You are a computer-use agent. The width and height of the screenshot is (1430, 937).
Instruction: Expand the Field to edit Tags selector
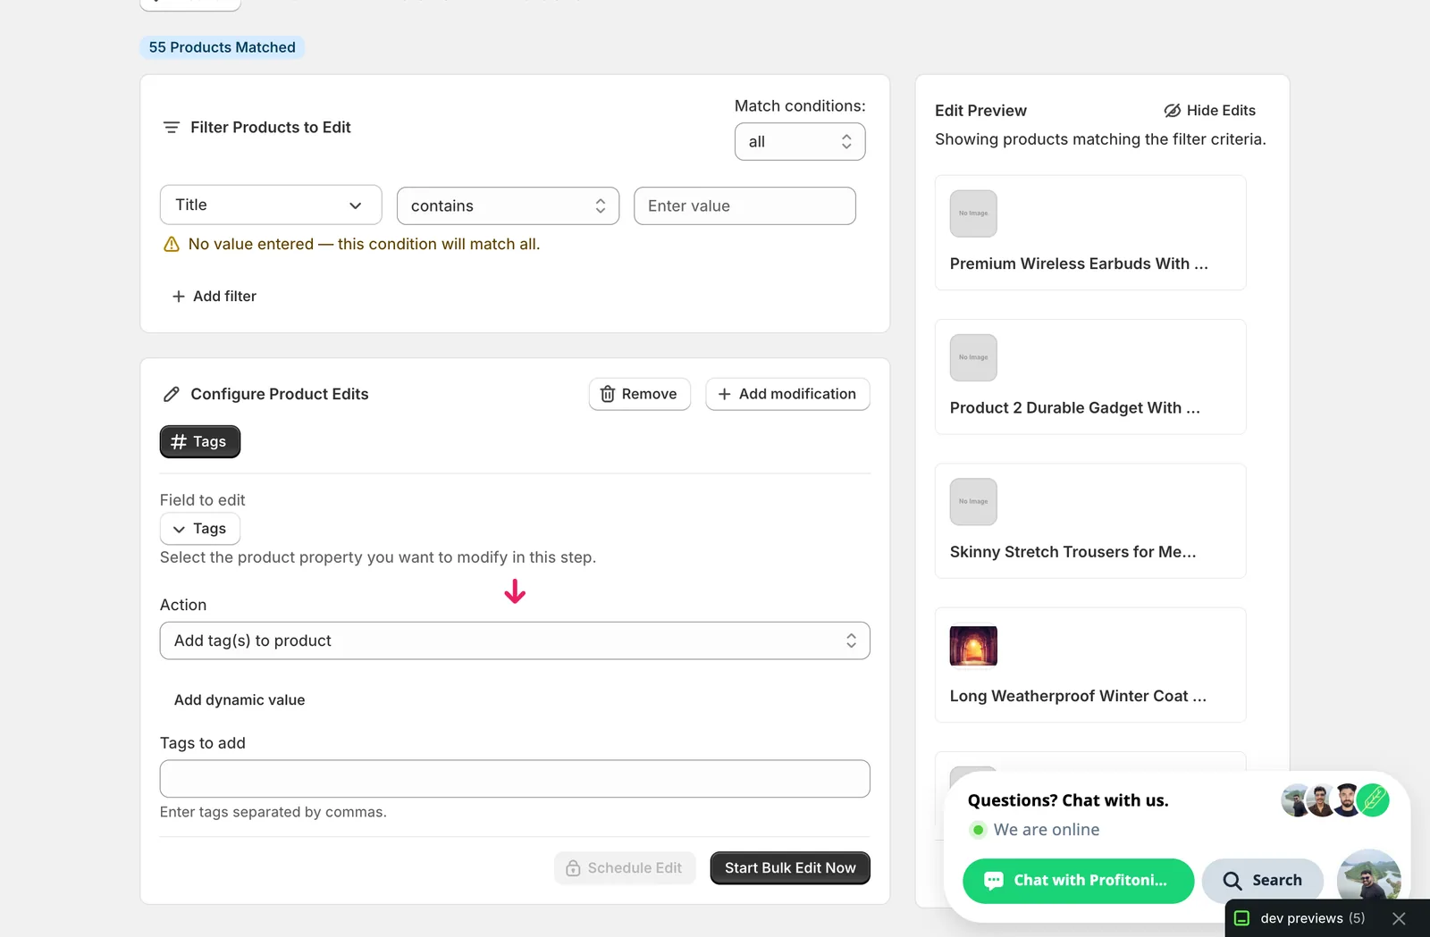(x=200, y=529)
